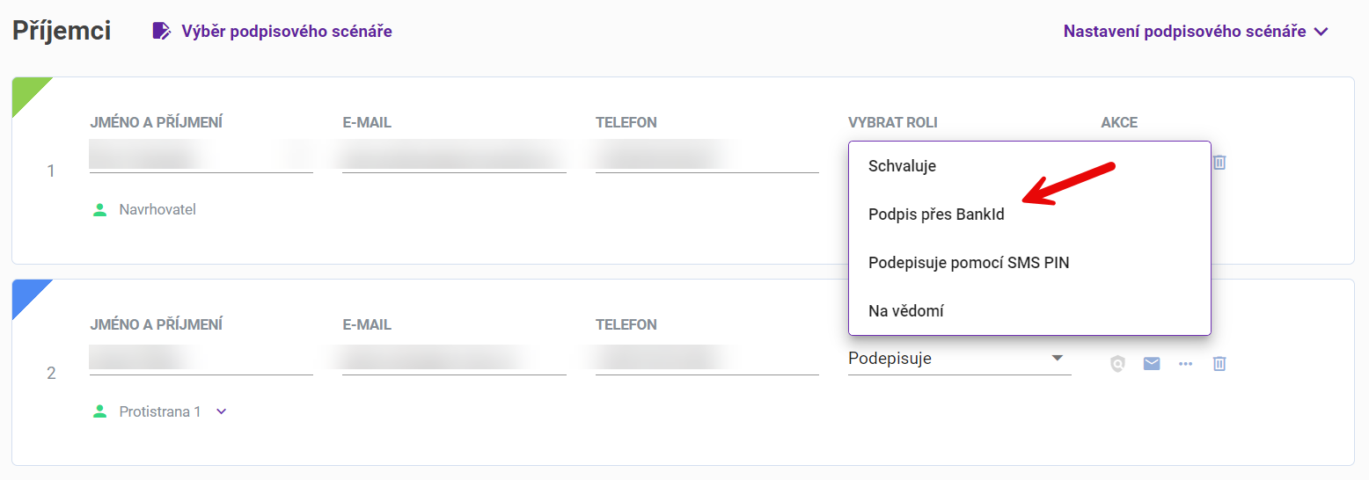Click the envelope icon for recipient 2

1152,363
